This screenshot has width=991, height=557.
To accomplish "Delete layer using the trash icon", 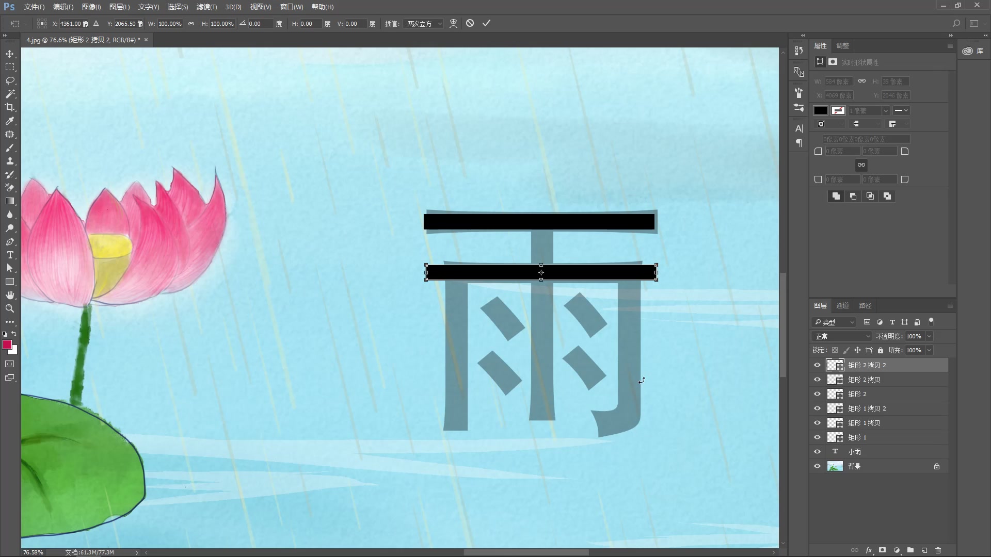I will 938,550.
